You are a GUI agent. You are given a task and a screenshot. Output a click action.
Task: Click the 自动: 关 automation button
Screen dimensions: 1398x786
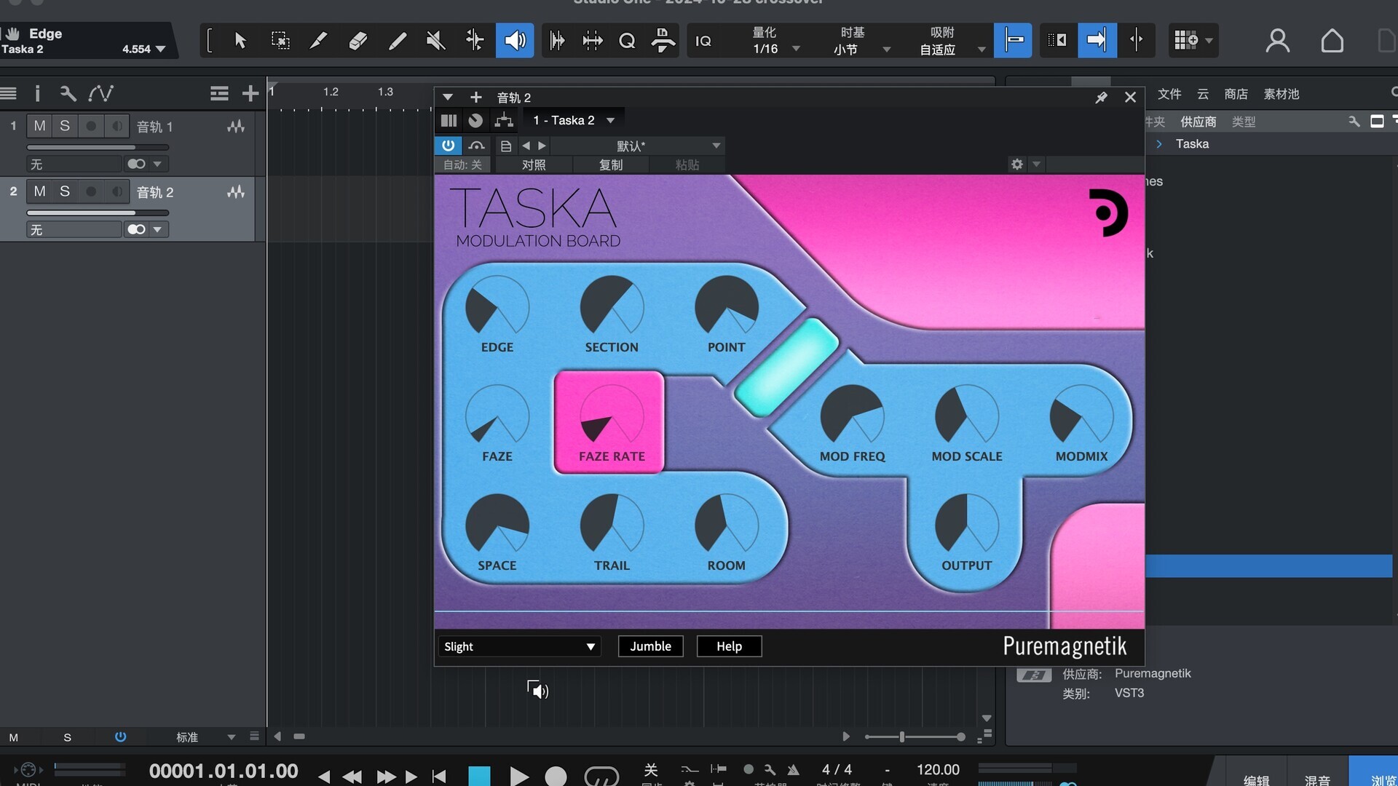[463, 164]
